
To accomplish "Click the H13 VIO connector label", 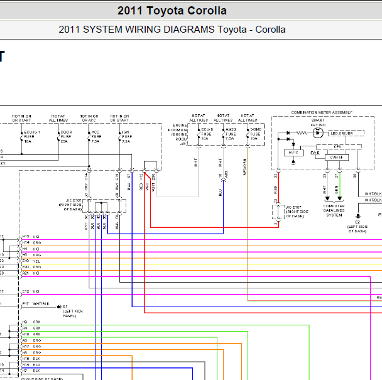I will tap(31, 237).
